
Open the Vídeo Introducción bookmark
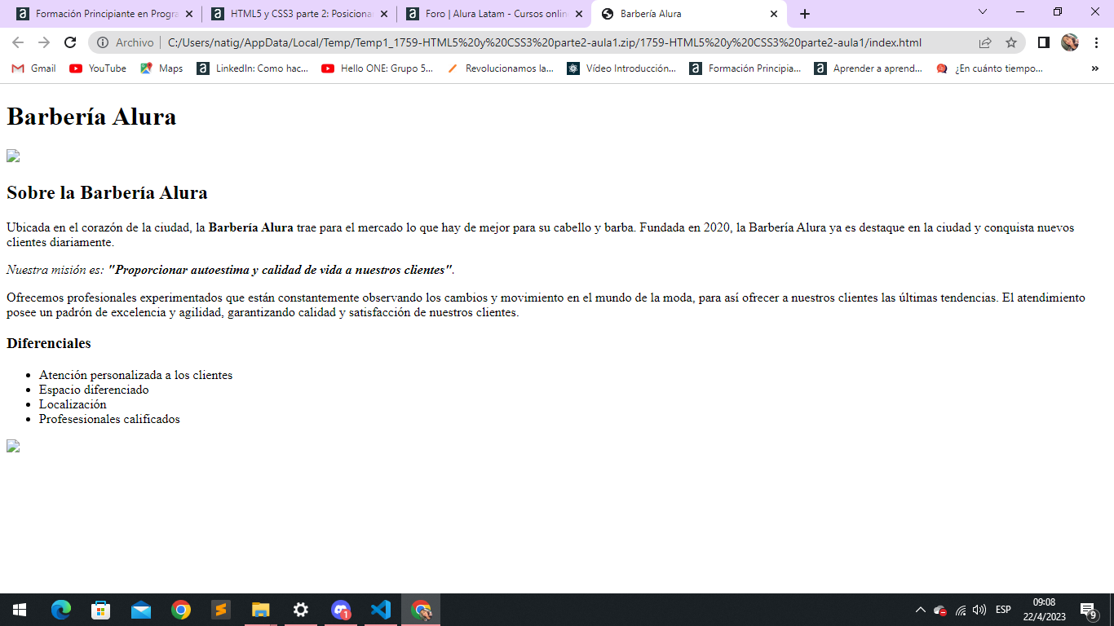(621, 68)
